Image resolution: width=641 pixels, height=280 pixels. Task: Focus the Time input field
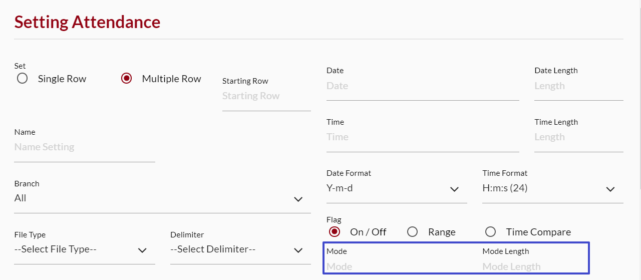(x=423, y=137)
